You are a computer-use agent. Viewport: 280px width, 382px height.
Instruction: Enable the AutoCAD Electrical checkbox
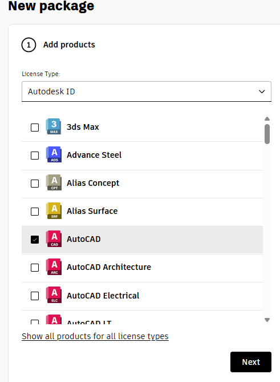[x=35, y=296]
